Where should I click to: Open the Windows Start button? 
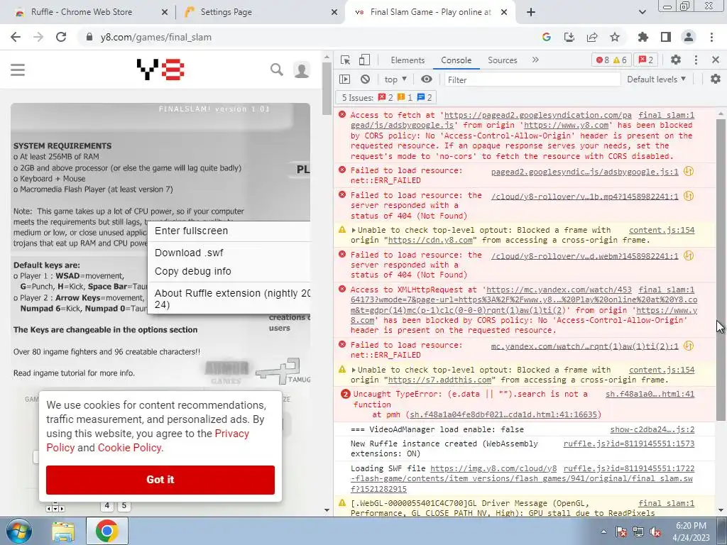pos(19,531)
